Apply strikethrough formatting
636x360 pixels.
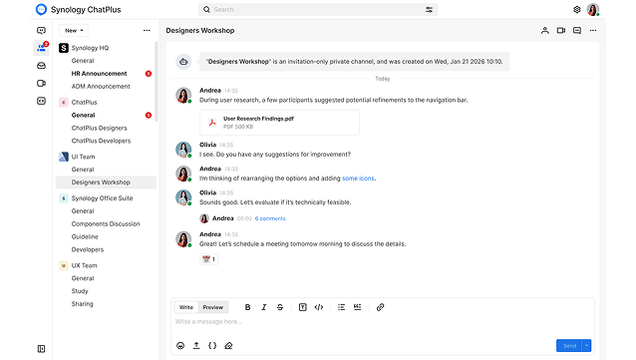click(280, 307)
